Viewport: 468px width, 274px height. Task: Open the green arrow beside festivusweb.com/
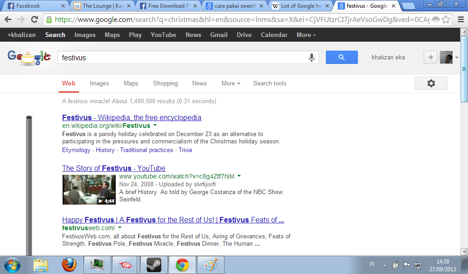click(x=120, y=228)
